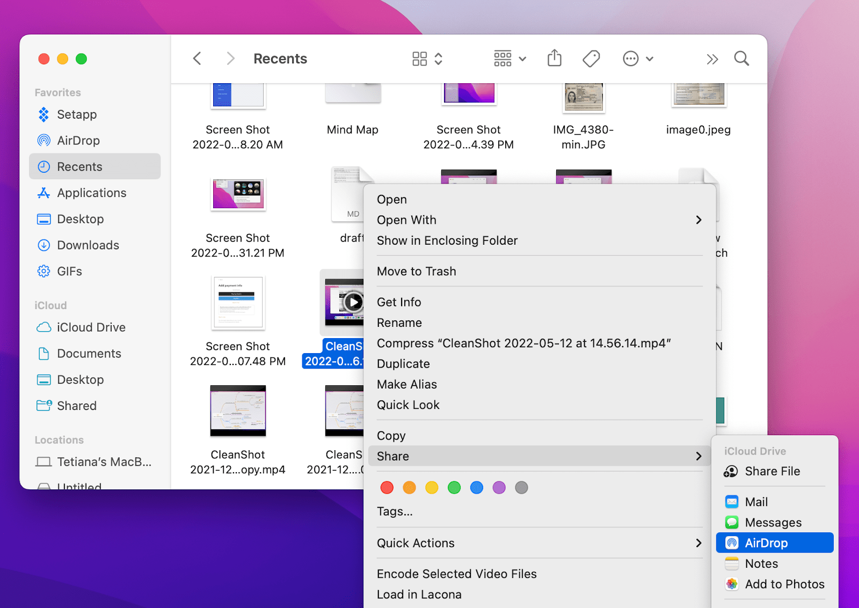
Task: Open Downloads from the sidebar
Action: point(88,245)
